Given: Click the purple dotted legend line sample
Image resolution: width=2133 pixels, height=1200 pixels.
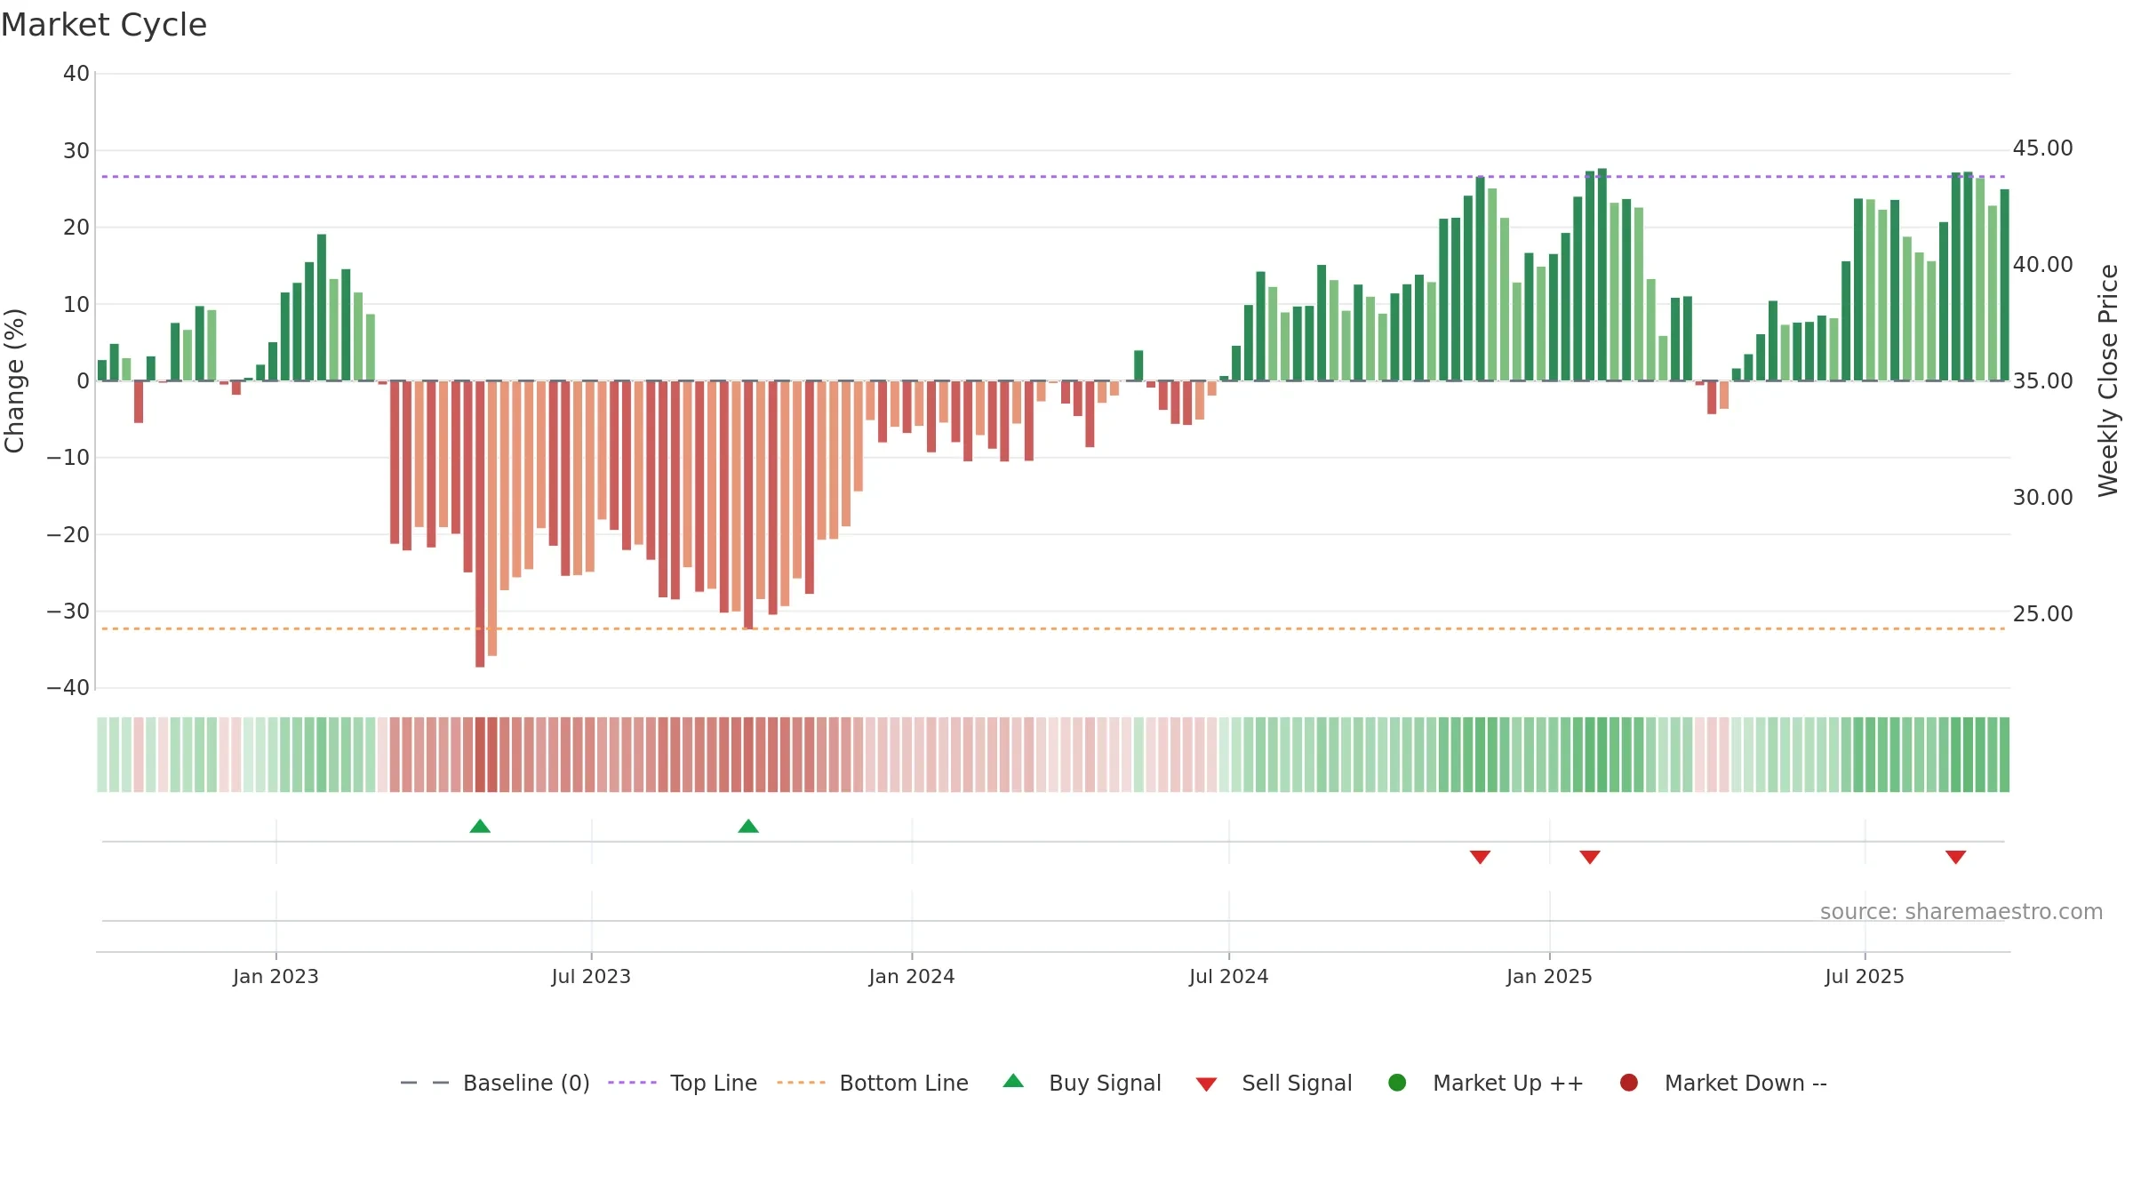Looking at the screenshot, I should pyautogui.click(x=632, y=1083).
